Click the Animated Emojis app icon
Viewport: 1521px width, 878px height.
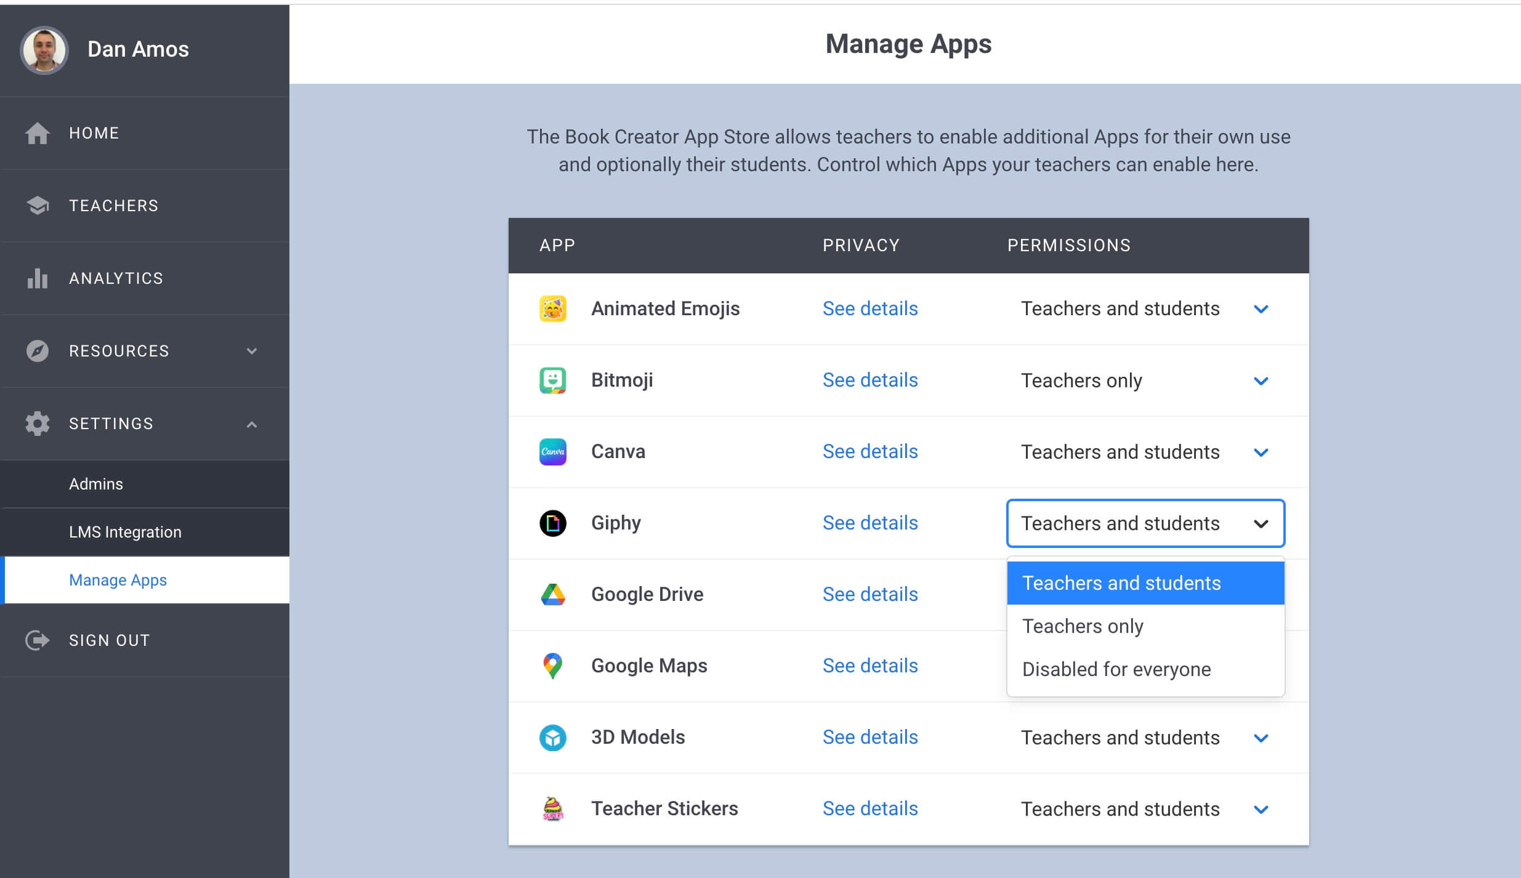(x=553, y=308)
